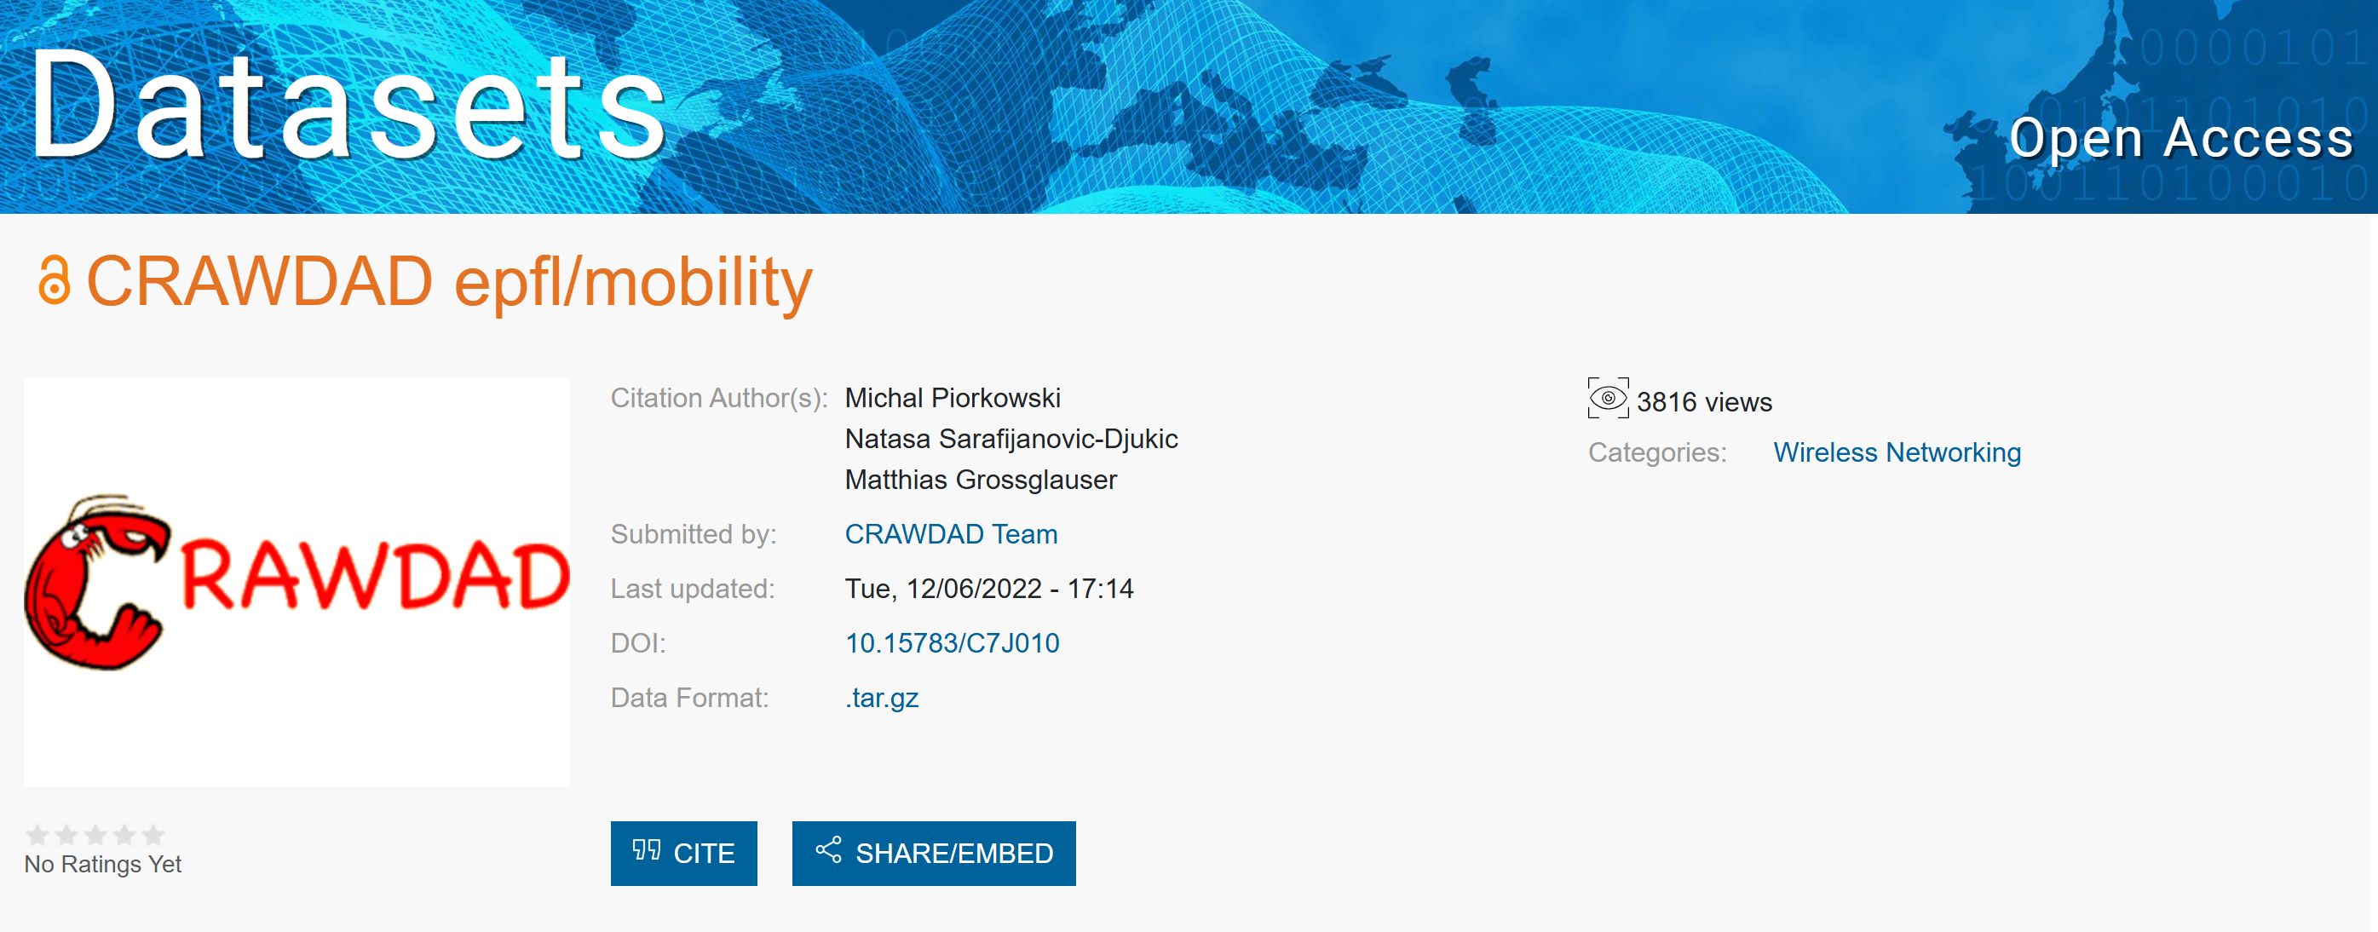This screenshot has width=2378, height=932.
Task: Rate dataset with the first star
Action: point(37,835)
